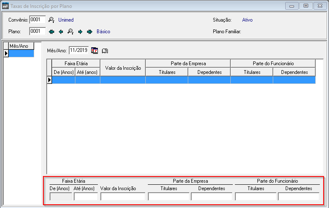Click the Até (Anos) bottom input field
This screenshot has width=329, height=208.
[x=86, y=197]
